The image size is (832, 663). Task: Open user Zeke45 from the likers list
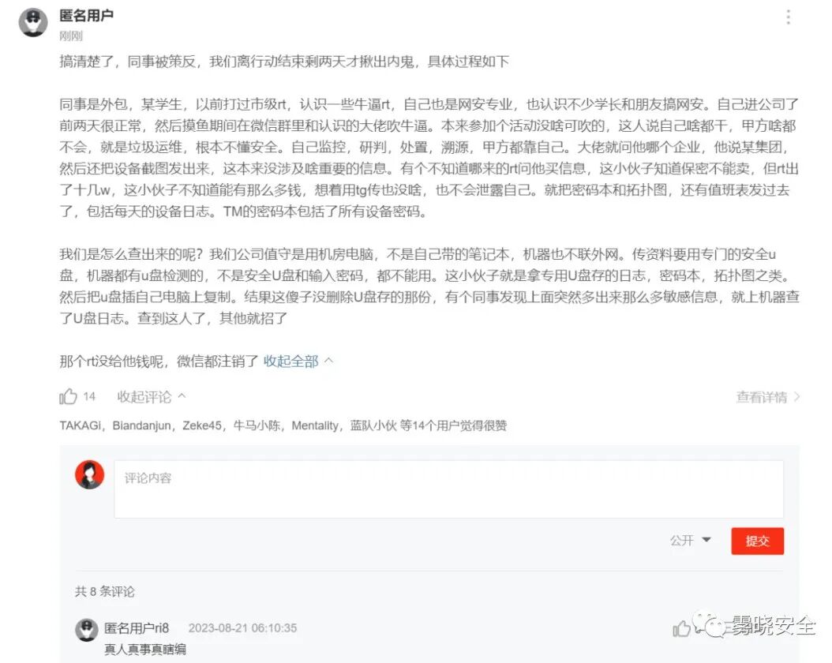tap(201, 425)
